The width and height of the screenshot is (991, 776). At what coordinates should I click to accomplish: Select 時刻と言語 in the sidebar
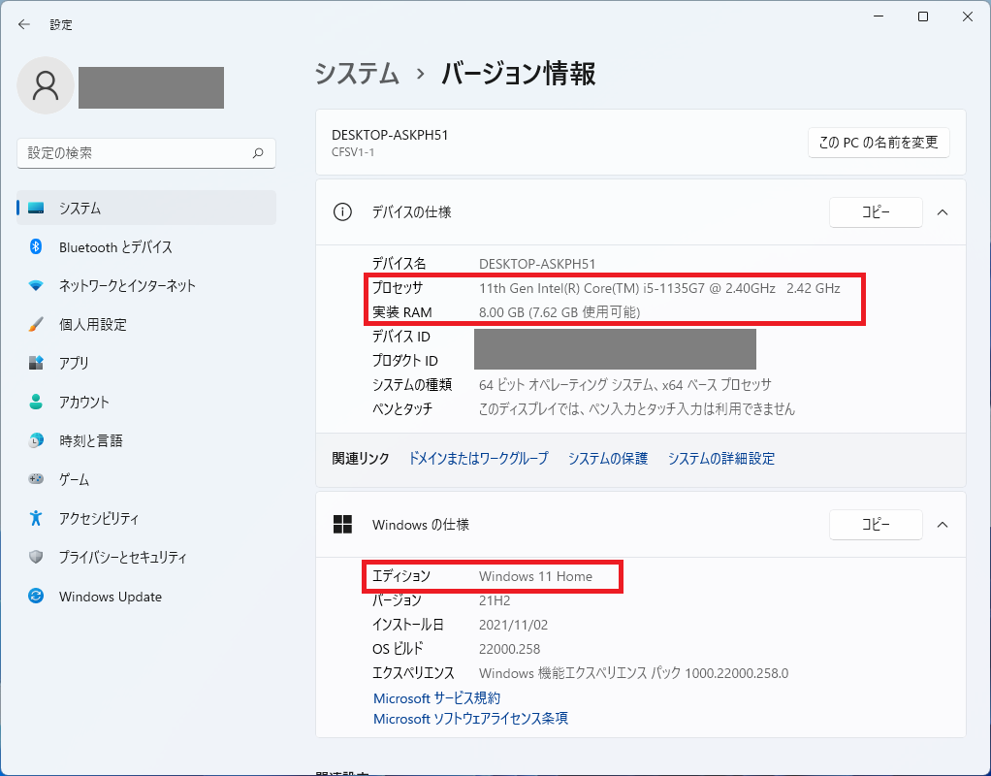[x=90, y=441]
